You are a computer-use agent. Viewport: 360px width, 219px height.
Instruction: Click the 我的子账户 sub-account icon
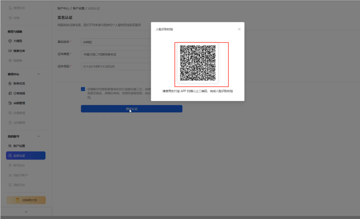point(10,175)
